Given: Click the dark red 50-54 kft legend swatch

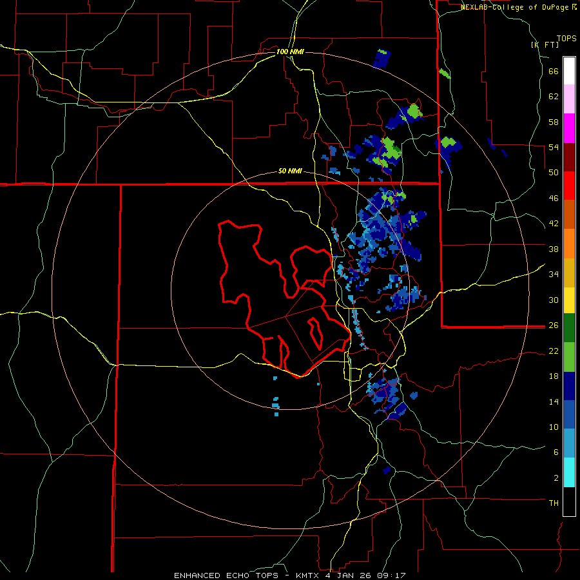Looking at the screenshot, I should (569, 158).
